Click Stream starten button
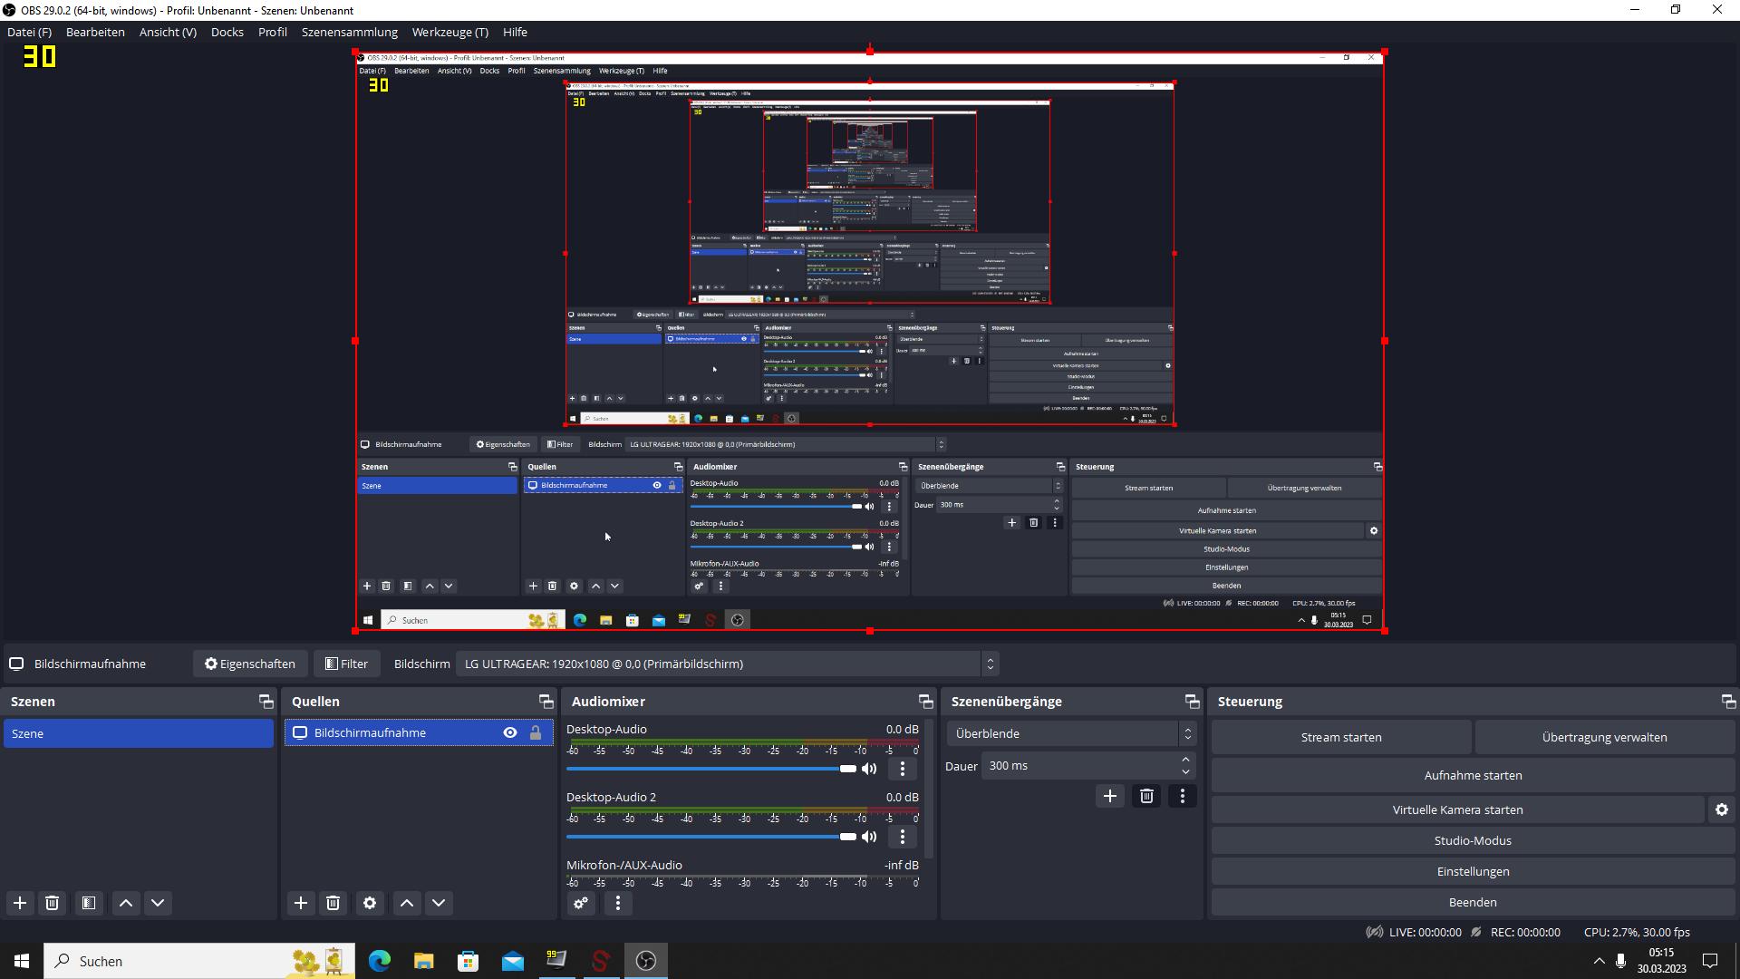The height and width of the screenshot is (979, 1740). click(1341, 737)
